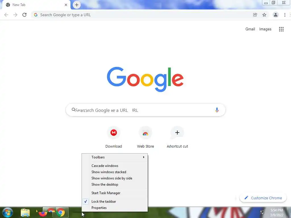
Task: Open Windows Explorer from the taskbar
Action: [x=25, y=213]
